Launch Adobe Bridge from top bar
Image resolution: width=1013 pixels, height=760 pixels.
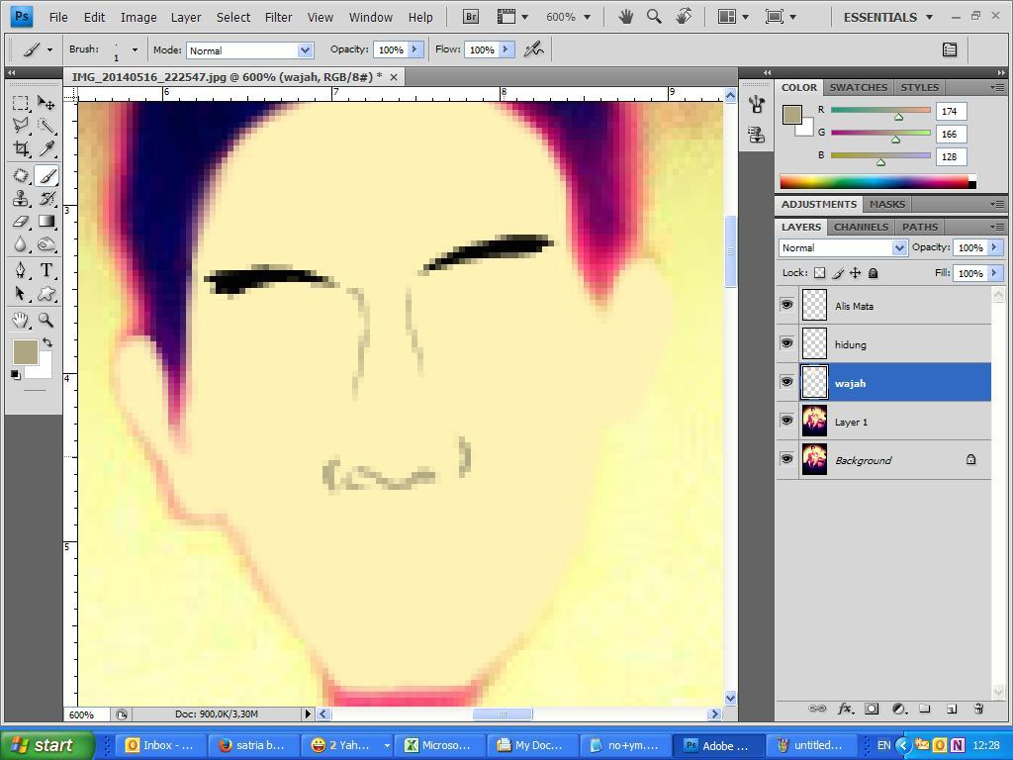(x=471, y=17)
